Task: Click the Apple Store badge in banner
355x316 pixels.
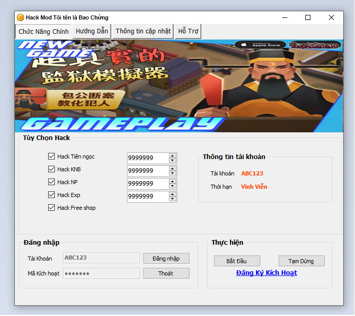Action: click(x=260, y=45)
